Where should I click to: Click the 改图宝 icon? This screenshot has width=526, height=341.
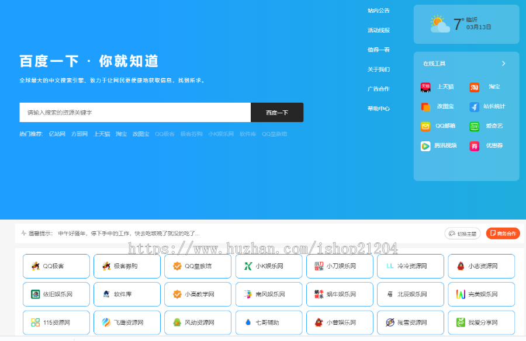pos(425,107)
